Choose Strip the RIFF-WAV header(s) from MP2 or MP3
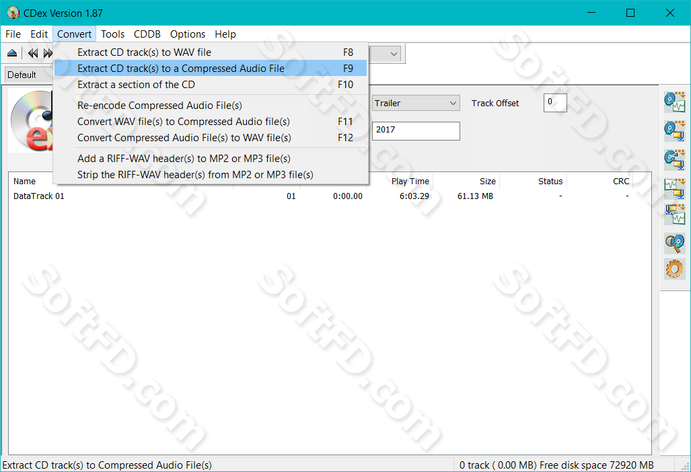 point(211,175)
